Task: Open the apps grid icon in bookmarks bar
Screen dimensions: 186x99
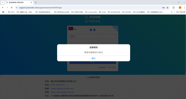Action: pos(3,12)
